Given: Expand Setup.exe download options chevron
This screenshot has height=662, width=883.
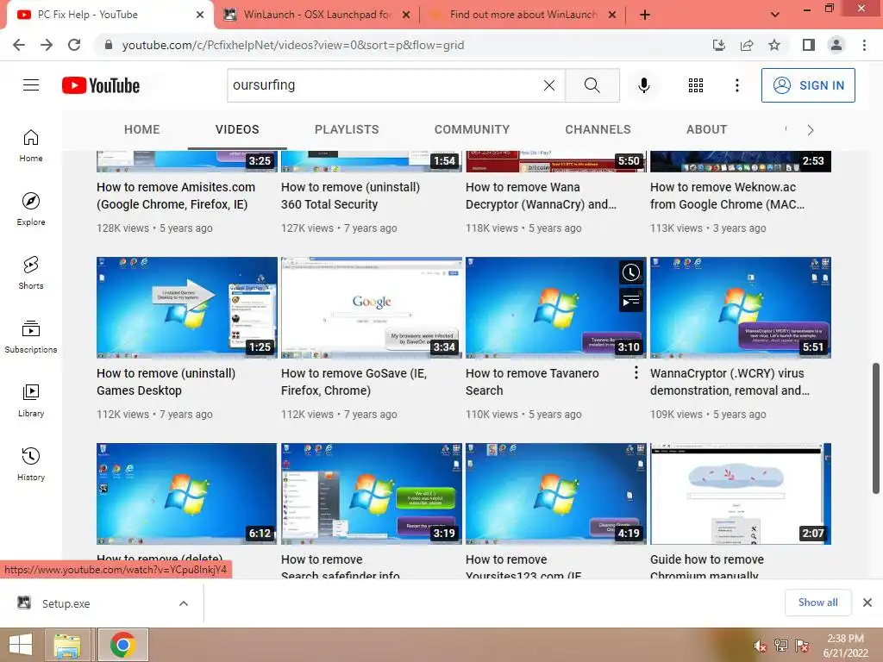Looking at the screenshot, I should [183, 603].
